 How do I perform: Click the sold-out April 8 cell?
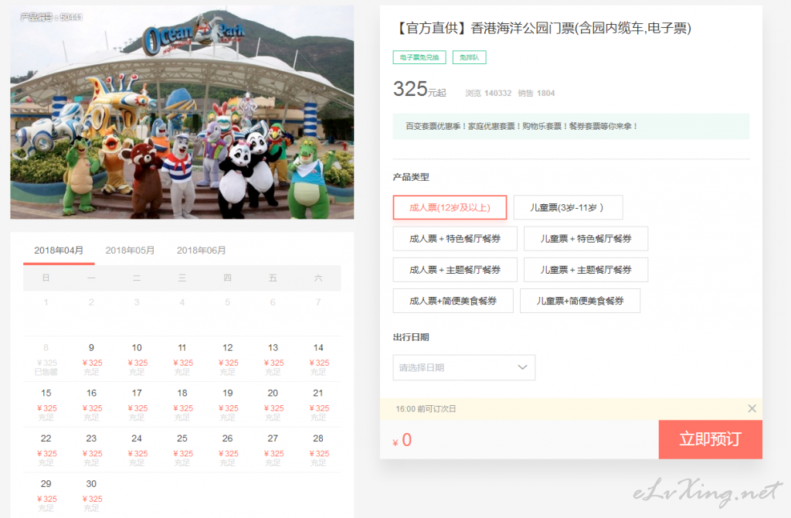click(46, 360)
